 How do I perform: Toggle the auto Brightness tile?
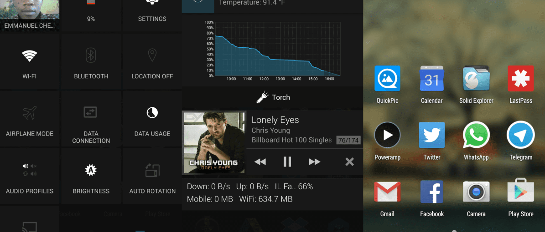coord(91,176)
